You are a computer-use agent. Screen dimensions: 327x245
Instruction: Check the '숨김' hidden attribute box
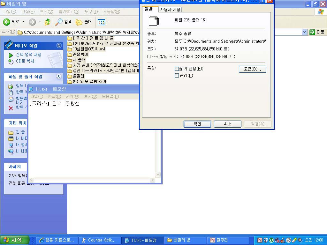click(x=177, y=76)
